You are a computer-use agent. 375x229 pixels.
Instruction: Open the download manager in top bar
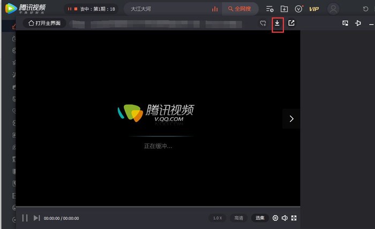click(284, 9)
